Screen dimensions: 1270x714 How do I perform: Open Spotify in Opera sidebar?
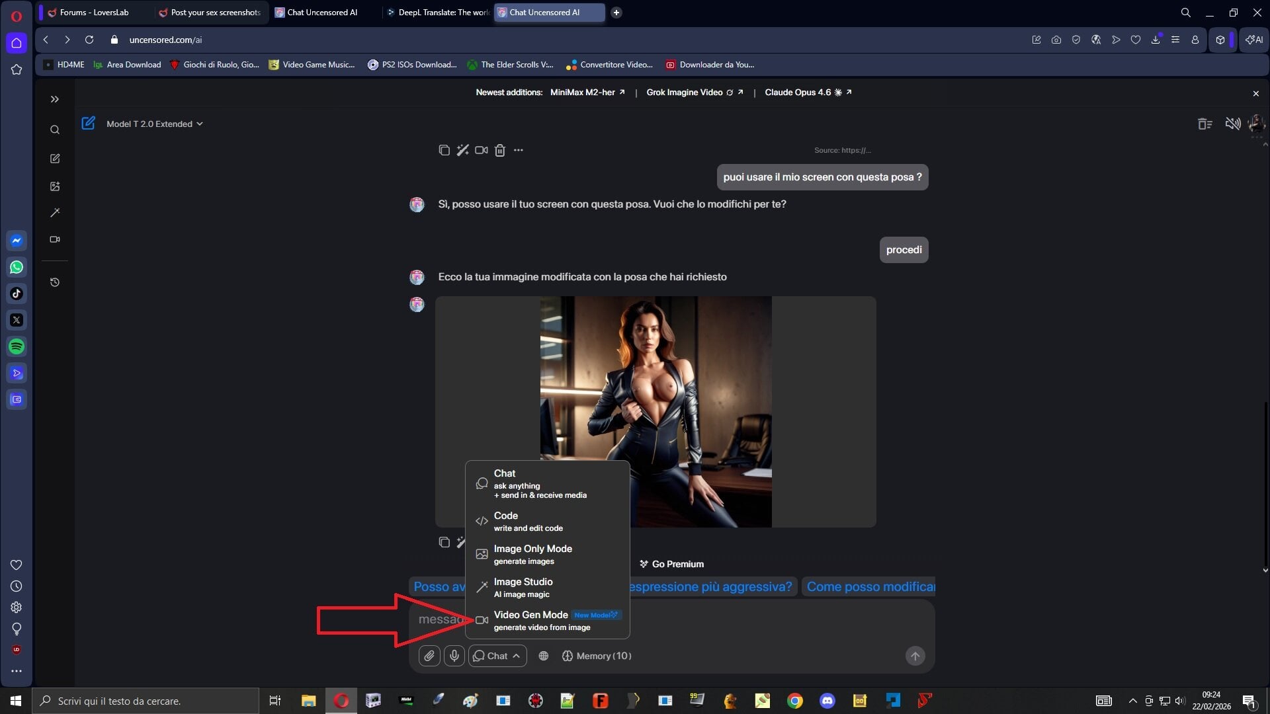17,346
